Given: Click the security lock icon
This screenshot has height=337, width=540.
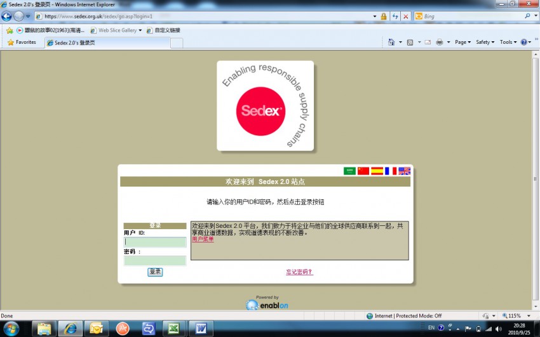Looking at the screenshot, I should point(383,16).
